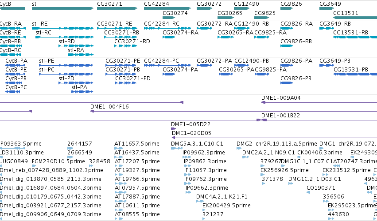
Task: Click CycB-RA transcript label
Action: [x=11, y=24]
